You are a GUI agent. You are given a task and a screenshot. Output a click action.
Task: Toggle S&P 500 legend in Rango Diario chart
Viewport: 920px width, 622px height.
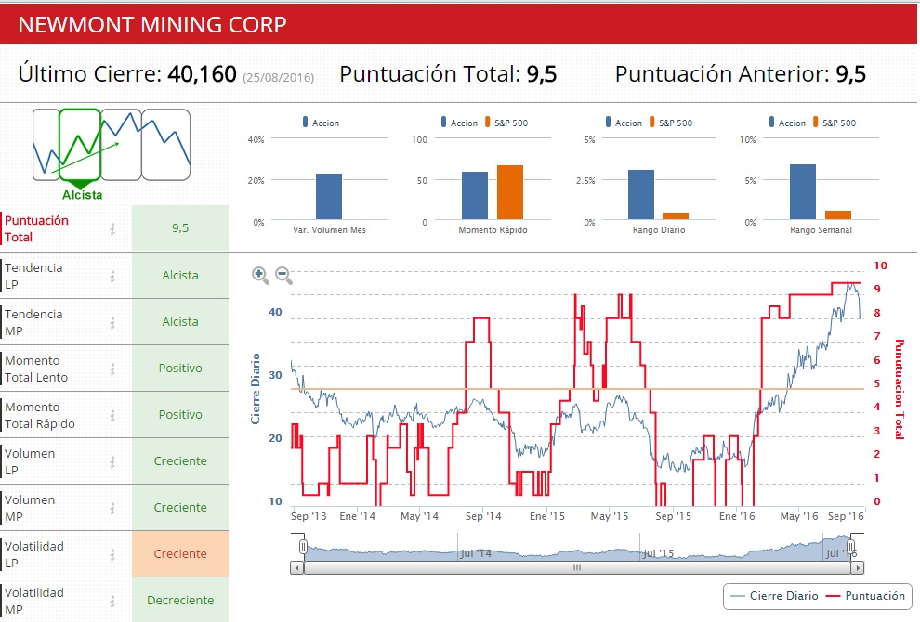[671, 123]
